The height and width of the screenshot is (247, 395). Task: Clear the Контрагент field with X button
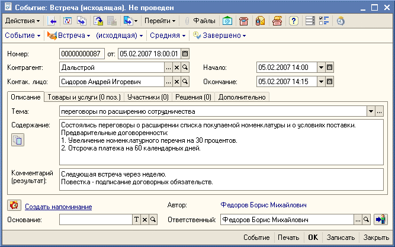[176, 67]
